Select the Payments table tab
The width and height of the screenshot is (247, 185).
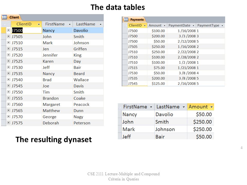coord(134,20)
